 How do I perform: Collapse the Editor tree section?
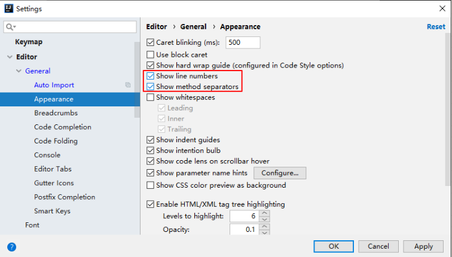(x=10, y=57)
